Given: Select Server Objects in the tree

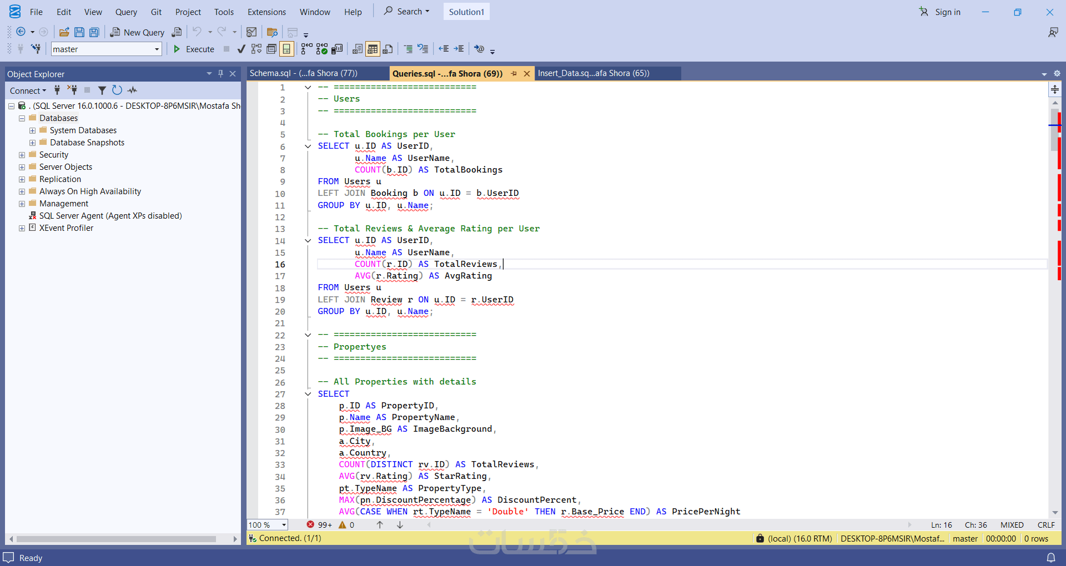Looking at the screenshot, I should [x=66, y=167].
